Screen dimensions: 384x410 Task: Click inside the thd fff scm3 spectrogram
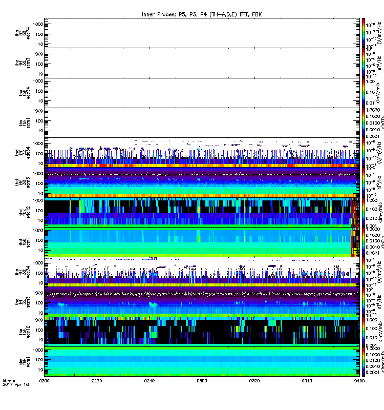pyautogui.click(x=202, y=182)
